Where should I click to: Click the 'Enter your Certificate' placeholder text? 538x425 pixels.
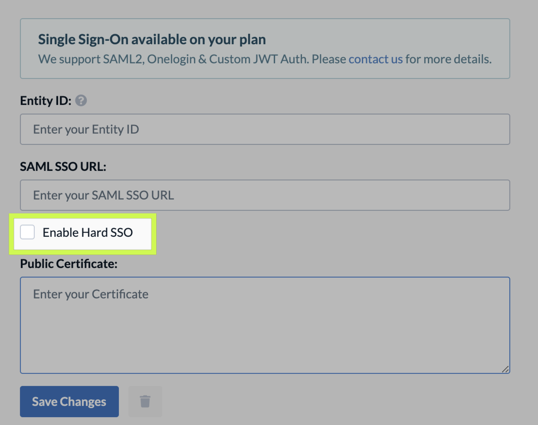point(91,294)
